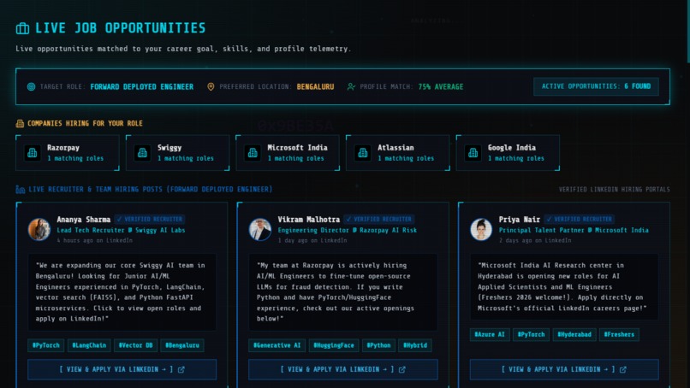Click the 75% Average profile match value
Screen dimensions: 690x388
click(x=441, y=86)
